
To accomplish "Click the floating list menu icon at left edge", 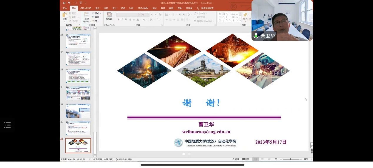I will pyautogui.click(x=7, y=125).
